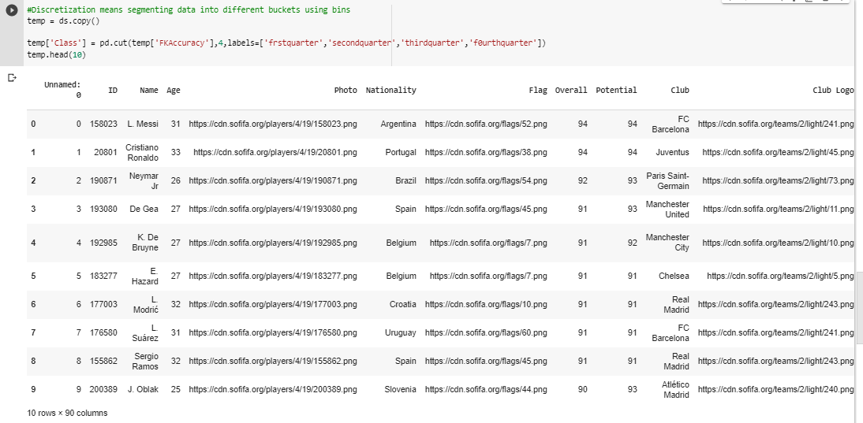
Task: Select the Potential column header
Action: point(616,90)
